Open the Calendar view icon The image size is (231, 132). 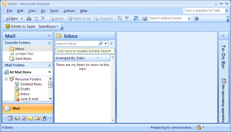tap(10, 118)
